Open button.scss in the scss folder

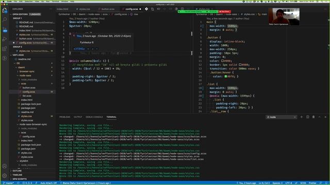pyautogui.click(x=29, y=88)
